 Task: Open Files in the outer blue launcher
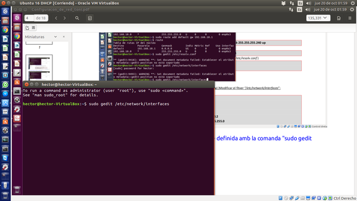(5, 21)
